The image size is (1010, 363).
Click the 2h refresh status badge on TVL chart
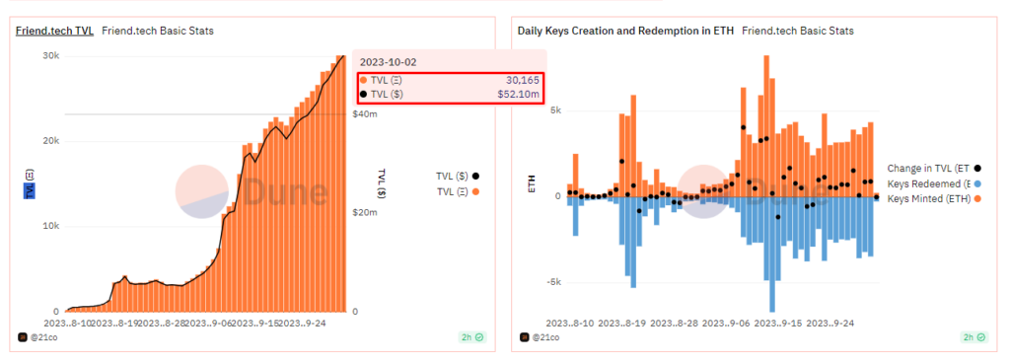point(472,336)
